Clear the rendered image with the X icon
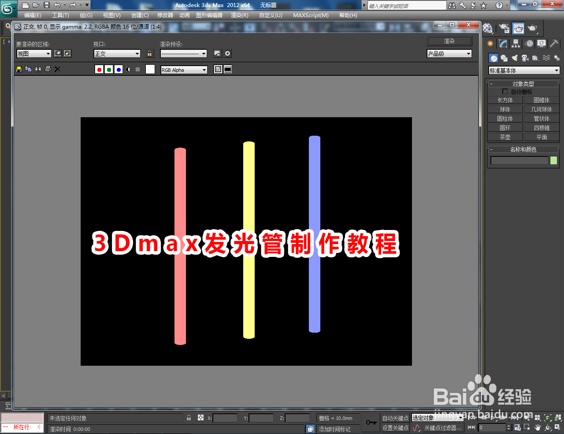564x434 pixels. tap(56, 69)
